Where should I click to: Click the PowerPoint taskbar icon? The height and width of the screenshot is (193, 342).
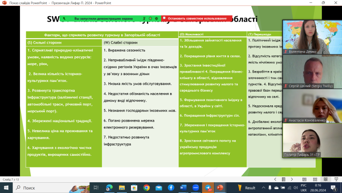click(x=220, y=188)
